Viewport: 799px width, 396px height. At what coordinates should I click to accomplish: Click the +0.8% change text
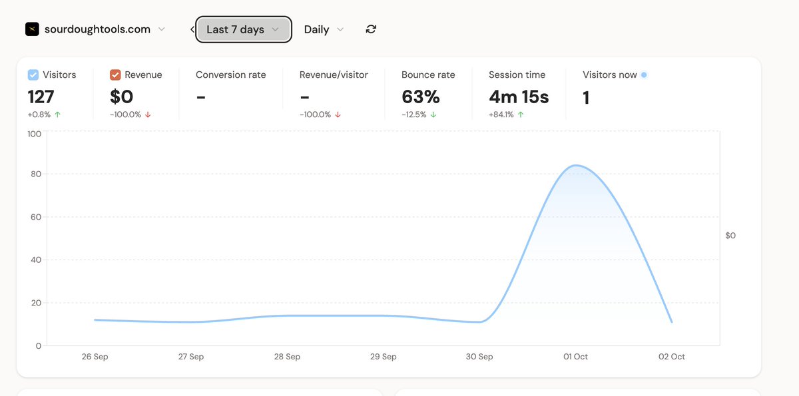pyautogui.click(x=39, y=114)
